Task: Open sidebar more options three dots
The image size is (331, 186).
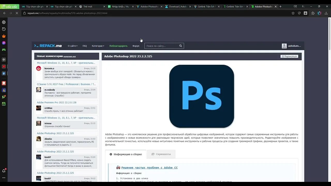Action: point(4,178)
